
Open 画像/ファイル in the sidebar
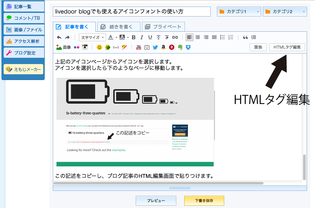(x=24, y=30)
